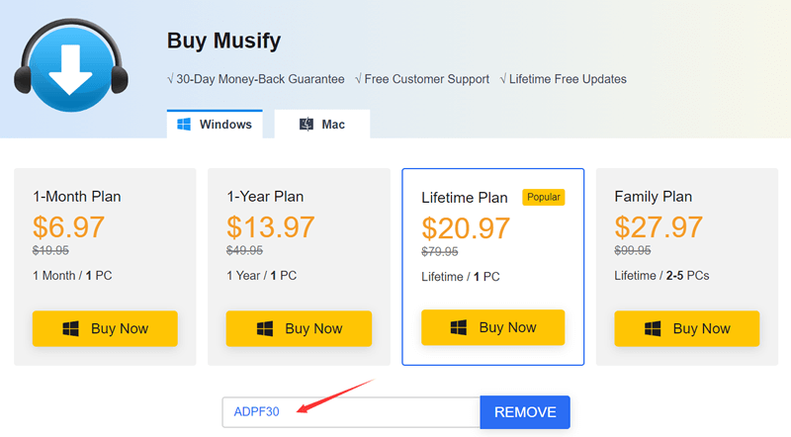Click the Windows logo icon in Windows tab
The height and width of the screenshot is (437, 791).
(184, 125)
